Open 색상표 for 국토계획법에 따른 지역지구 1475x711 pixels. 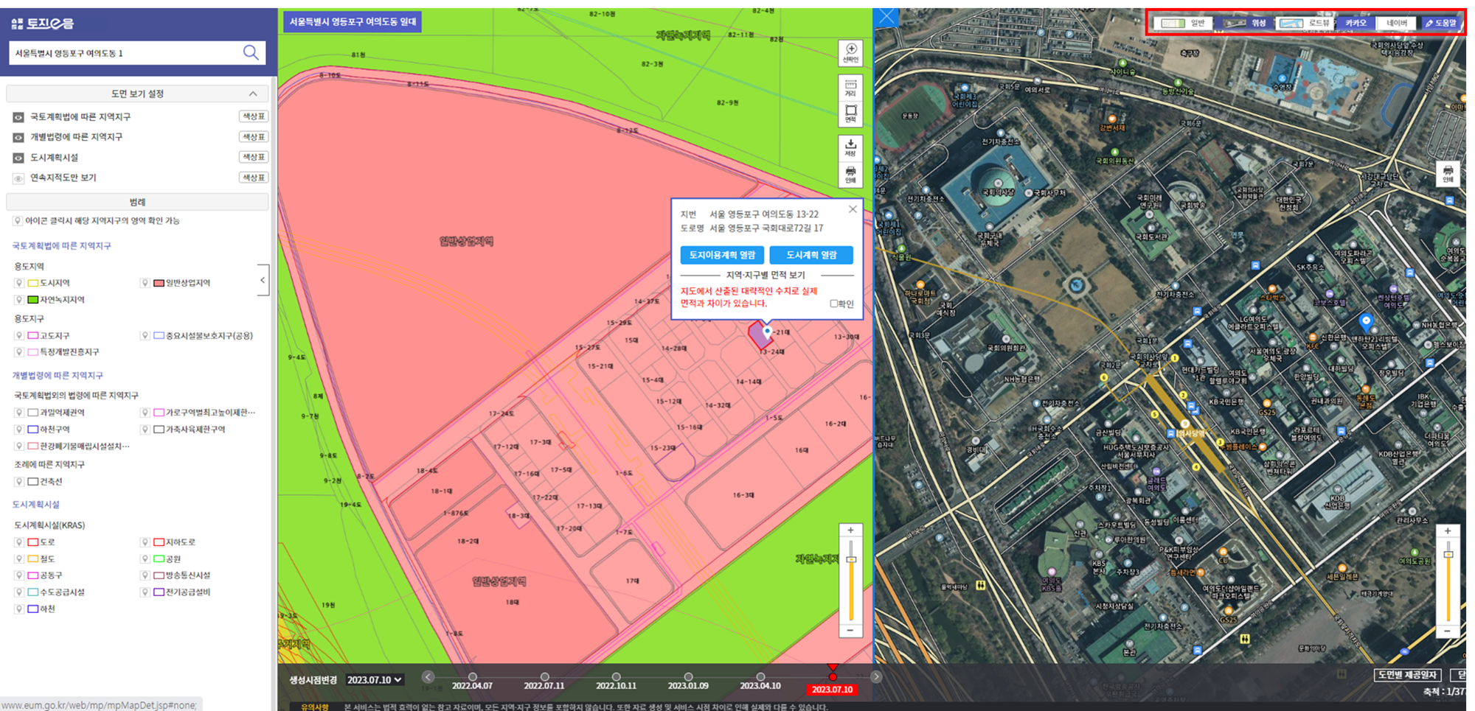coord(254,116)
